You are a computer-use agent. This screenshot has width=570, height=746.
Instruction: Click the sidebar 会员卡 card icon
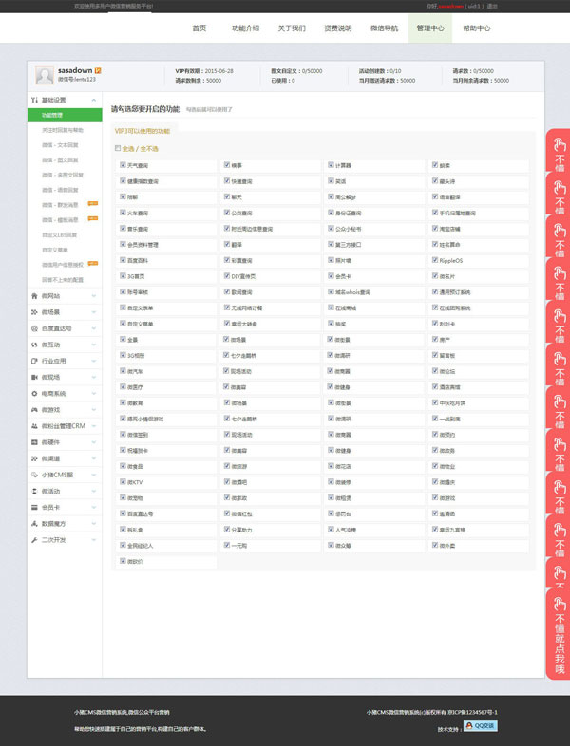[x=34, y=507]
